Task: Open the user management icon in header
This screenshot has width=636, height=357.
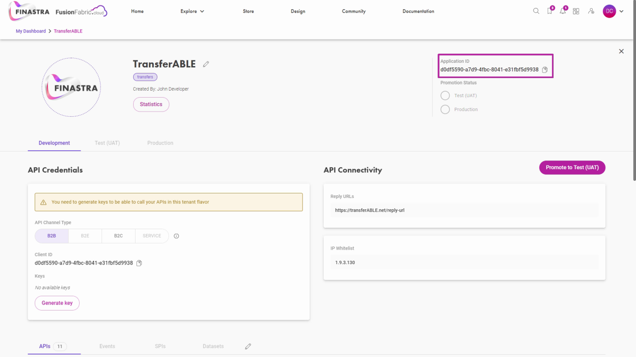Action: (591, 11)
